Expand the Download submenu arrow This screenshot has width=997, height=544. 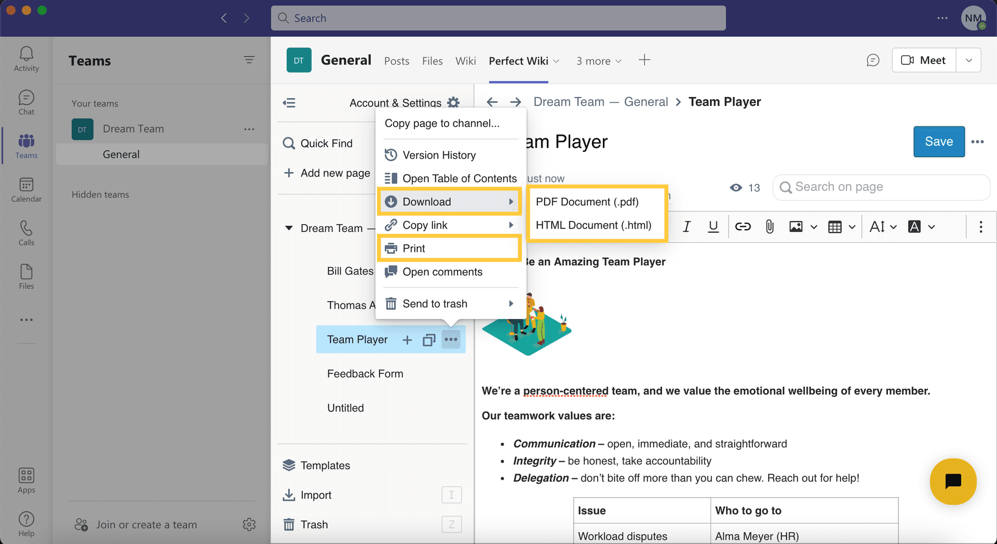511,202
